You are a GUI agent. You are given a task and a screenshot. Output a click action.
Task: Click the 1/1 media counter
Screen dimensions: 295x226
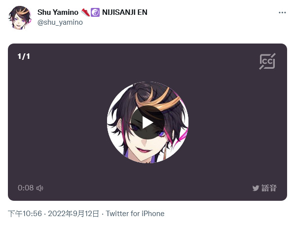point(24,56)
